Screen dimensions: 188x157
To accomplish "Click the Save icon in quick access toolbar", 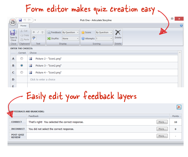I will tap(20, 20).
